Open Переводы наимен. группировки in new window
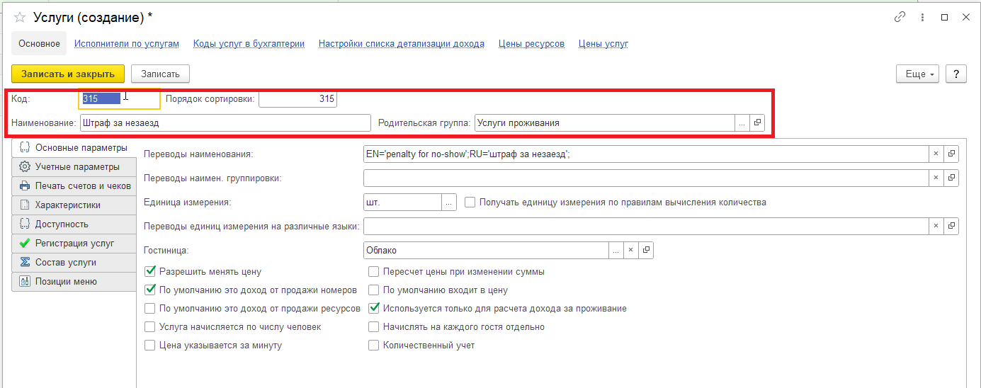 (951, 178)
